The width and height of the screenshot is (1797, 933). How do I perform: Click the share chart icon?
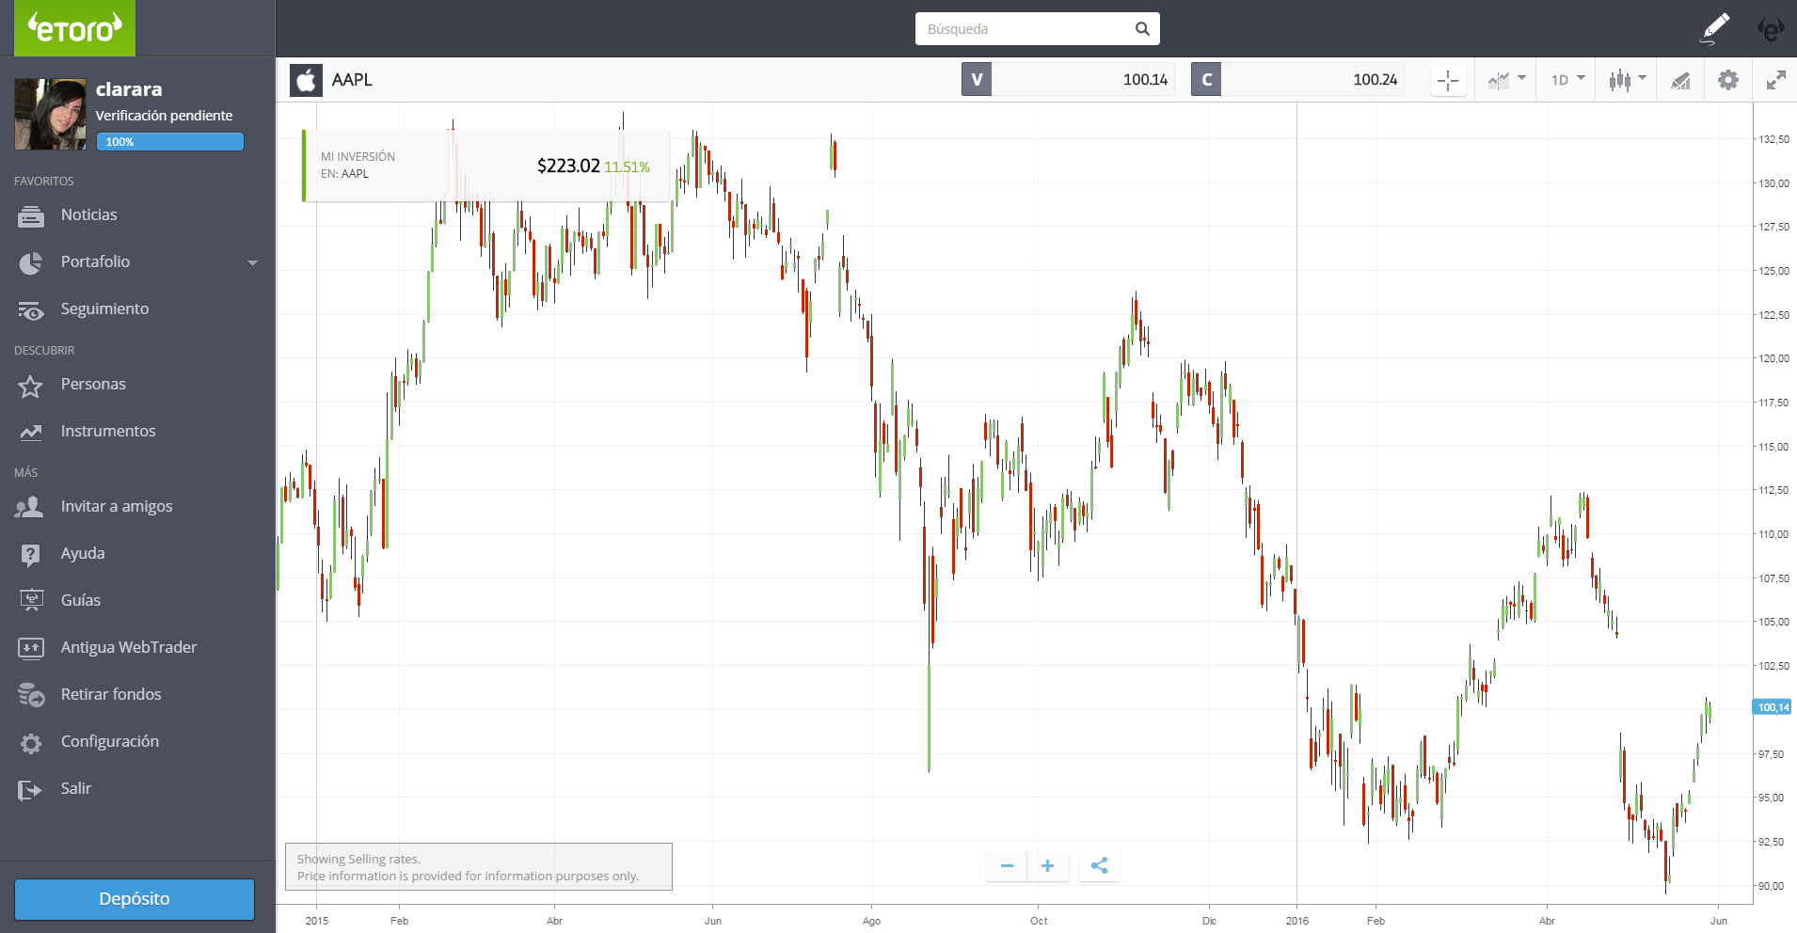tap(1099, 865)
